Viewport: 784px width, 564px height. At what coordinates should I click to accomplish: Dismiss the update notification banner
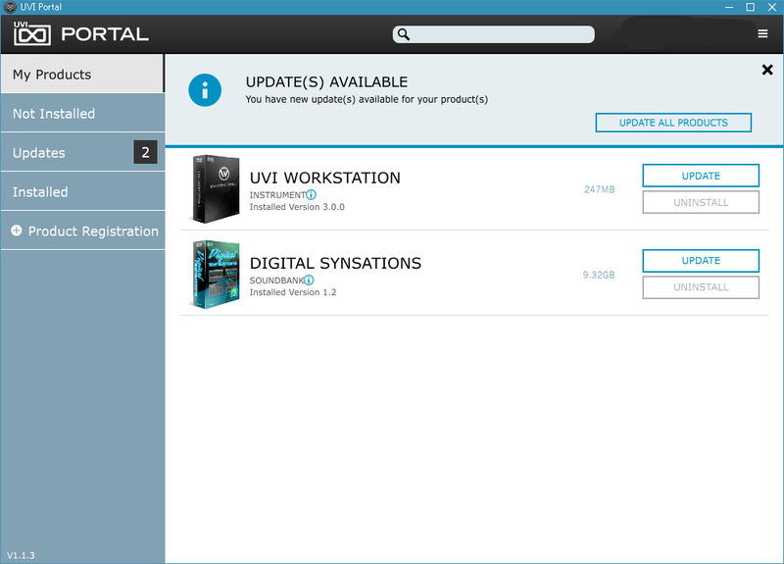tap(767, 70)
